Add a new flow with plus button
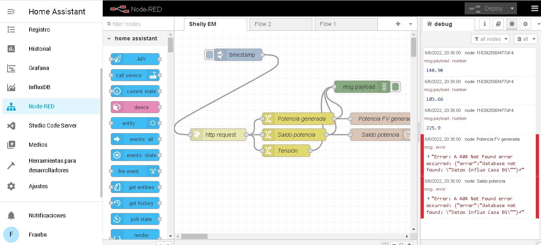 pyautogui.click(x=398, y=24)
